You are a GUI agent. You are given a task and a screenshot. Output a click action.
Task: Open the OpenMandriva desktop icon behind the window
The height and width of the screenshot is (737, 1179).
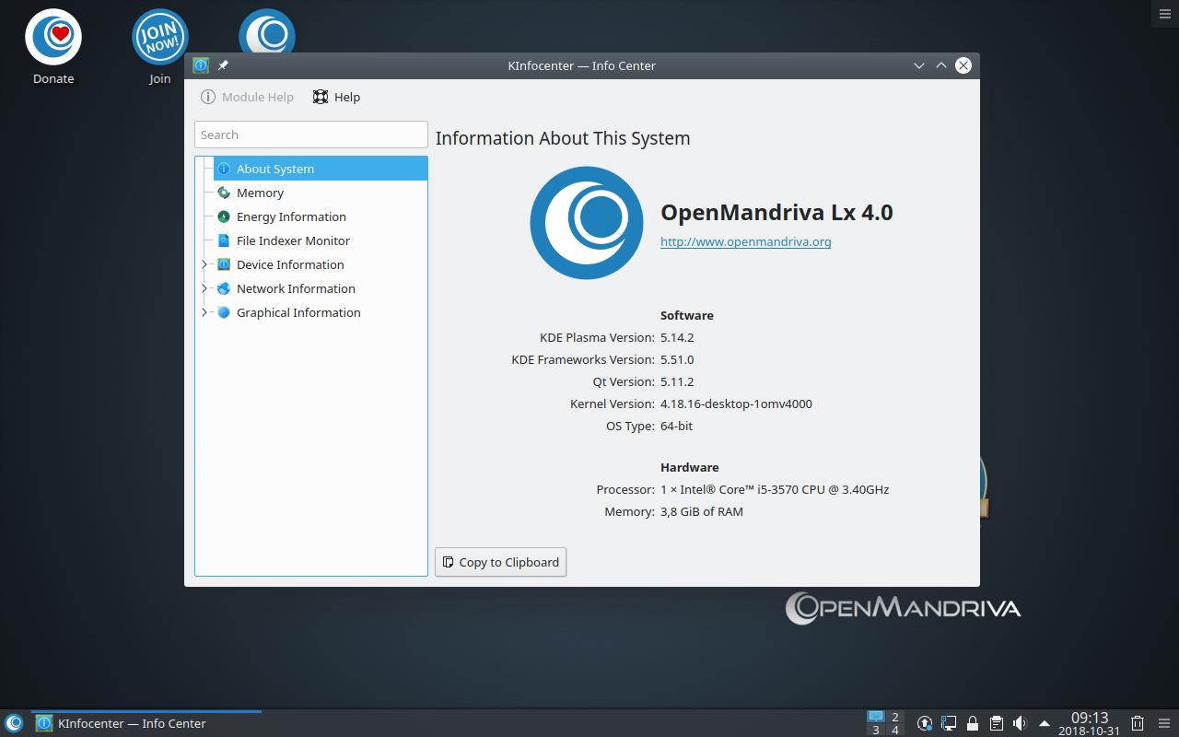point(267,31)
